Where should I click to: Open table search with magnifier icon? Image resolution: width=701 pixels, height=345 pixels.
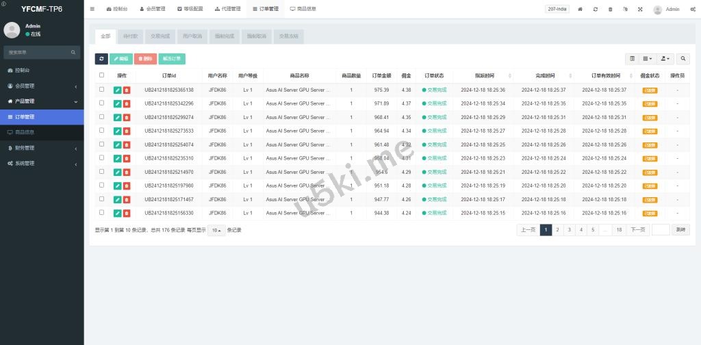coord(683,59)
